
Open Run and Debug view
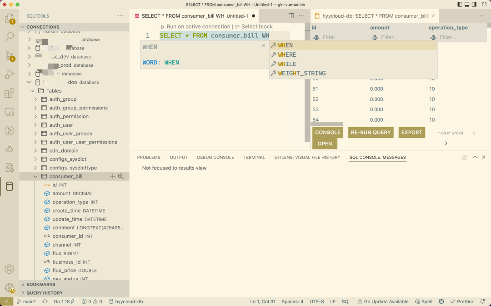(9, 74)
